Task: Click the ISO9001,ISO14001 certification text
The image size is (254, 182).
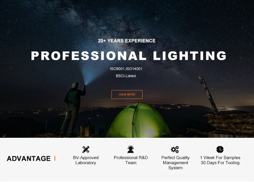Action: [126, 69]
